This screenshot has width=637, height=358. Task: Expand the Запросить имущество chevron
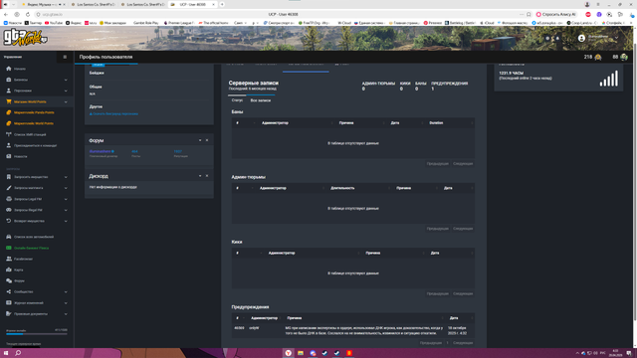[x=66, y=177]
